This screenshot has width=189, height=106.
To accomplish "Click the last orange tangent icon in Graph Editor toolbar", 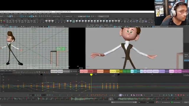I will (x=106, y=95).
